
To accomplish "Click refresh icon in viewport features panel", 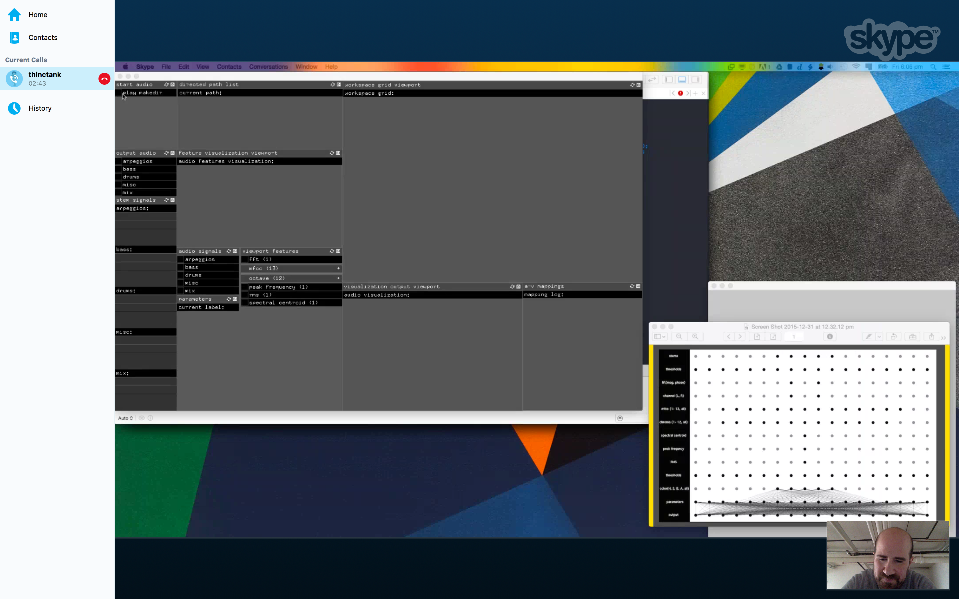I will [332, 251].
